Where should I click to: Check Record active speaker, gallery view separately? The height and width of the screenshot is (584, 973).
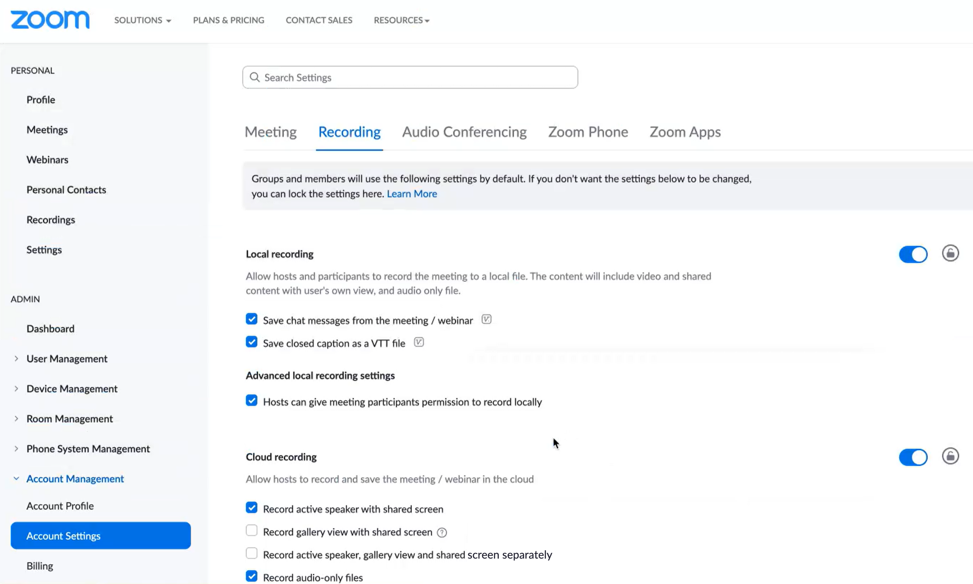[252, 553]
